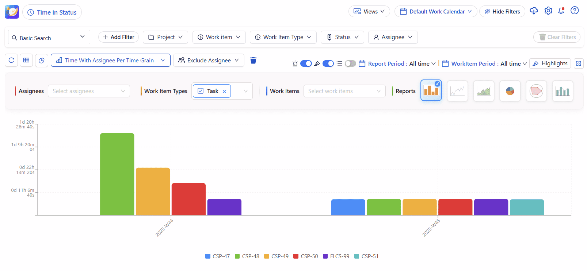The height and width of the screenshot is (271, 587).
Task: Click the cloud download export icon
Action: pyautogui.click(x=534, y=11)
